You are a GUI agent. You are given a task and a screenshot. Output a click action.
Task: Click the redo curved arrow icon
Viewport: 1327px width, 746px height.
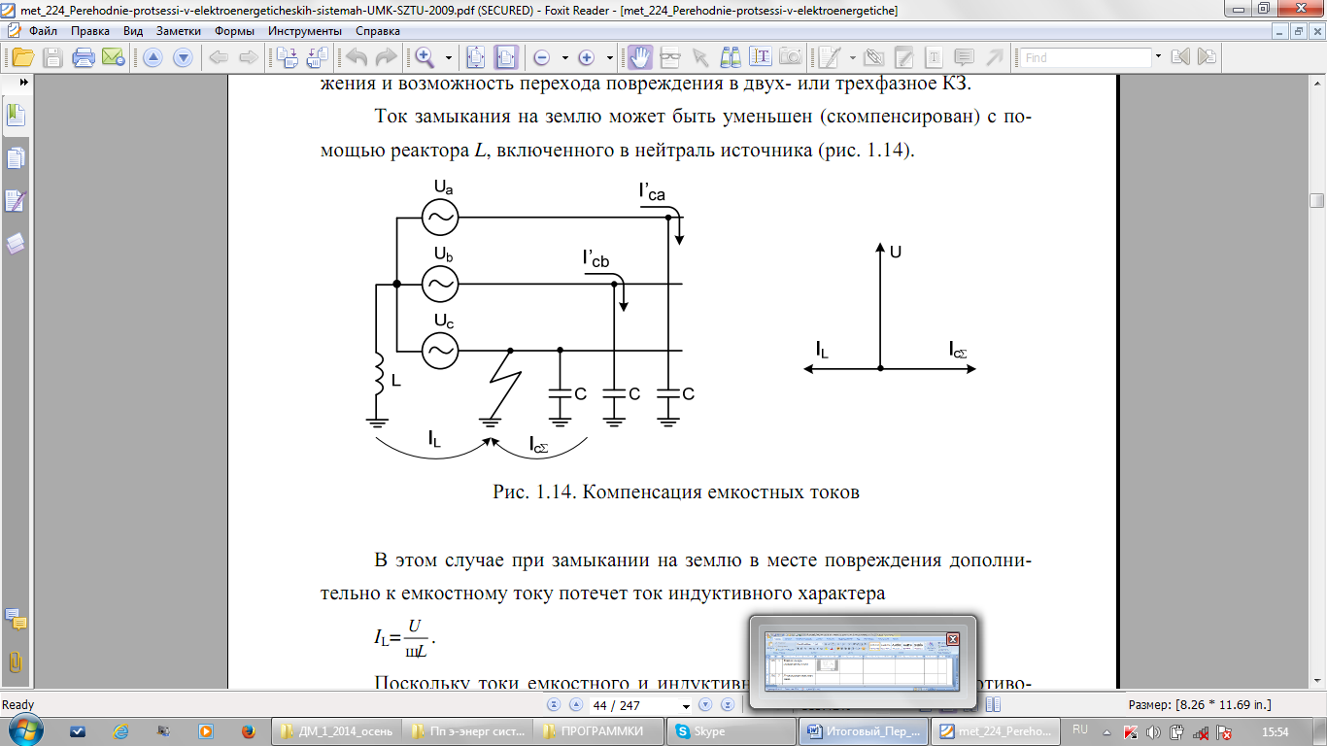[x=386, y=57]
